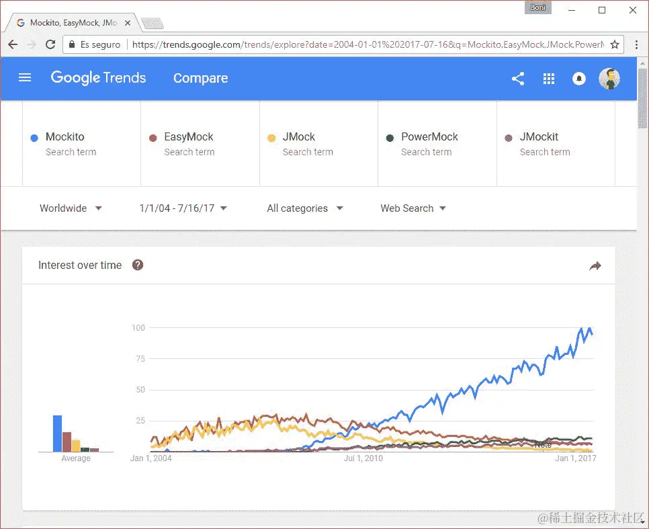Click the Interest over time help icon
Viewport: 649px width, 529px height.
(x=138, y=265)
